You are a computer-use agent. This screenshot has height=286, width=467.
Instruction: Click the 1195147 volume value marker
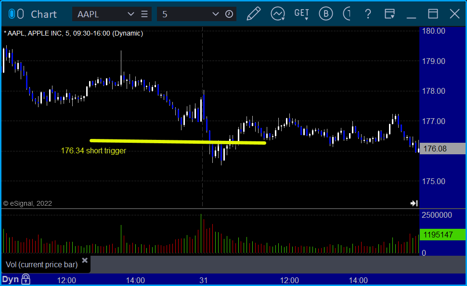click(x=442, y=235)
